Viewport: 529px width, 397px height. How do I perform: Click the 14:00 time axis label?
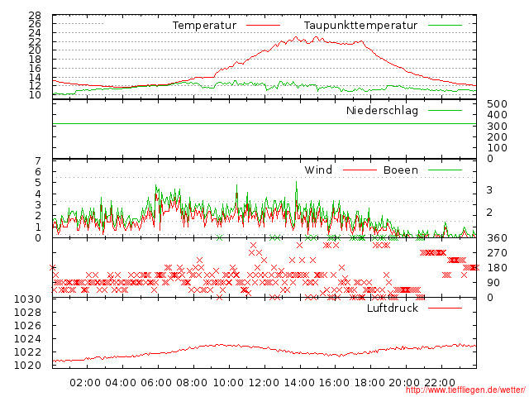point(299,383)
